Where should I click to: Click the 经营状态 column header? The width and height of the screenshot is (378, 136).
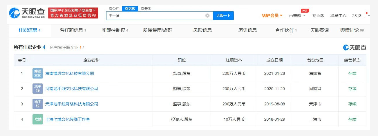pos(352,60)
